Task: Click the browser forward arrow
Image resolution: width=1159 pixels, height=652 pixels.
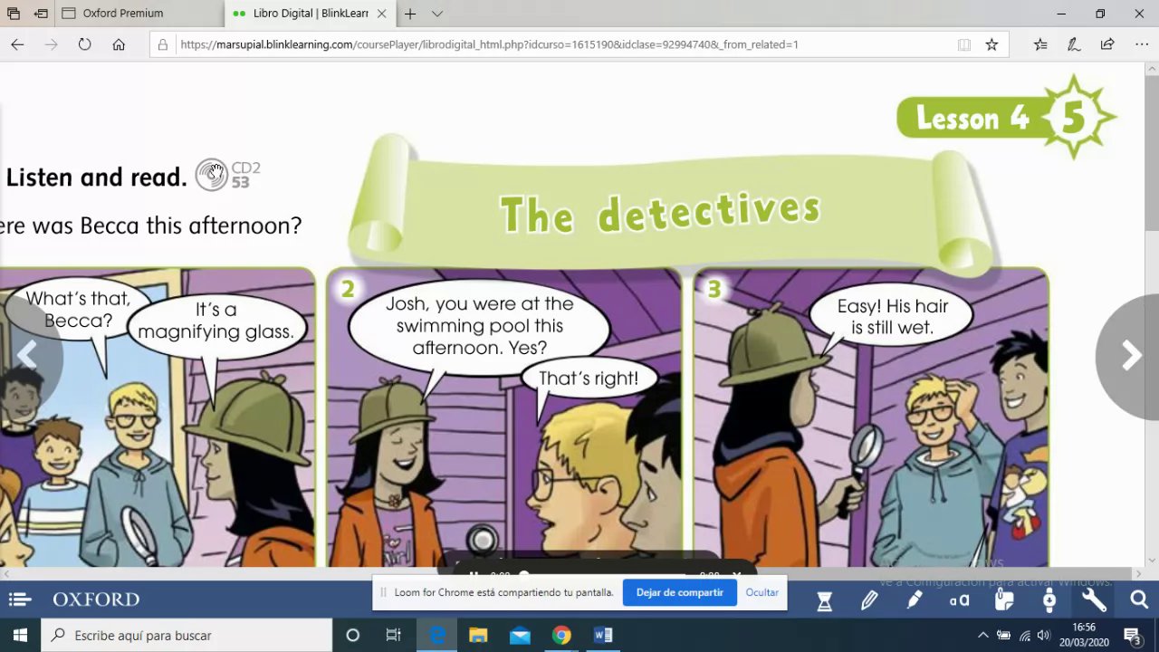Action: [51, 44]
